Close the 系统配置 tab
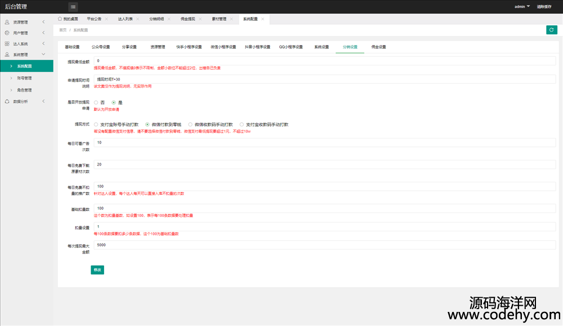 click(263, 19)
